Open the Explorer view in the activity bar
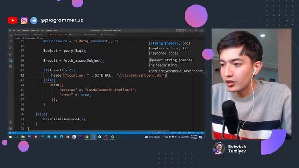The image size is (299, 168). [10, 35]
